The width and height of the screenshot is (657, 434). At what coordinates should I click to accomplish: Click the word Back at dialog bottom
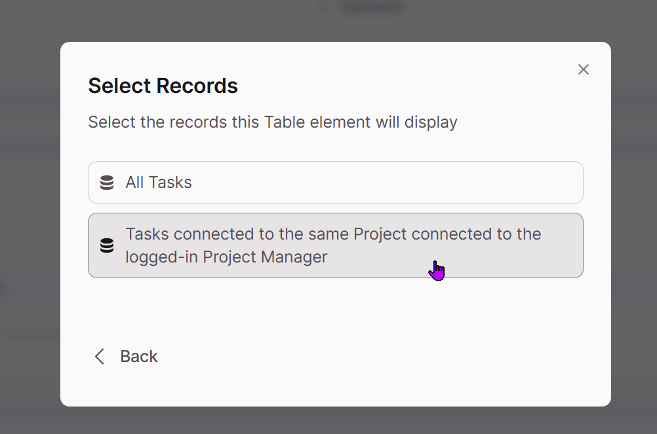(139, 357)
